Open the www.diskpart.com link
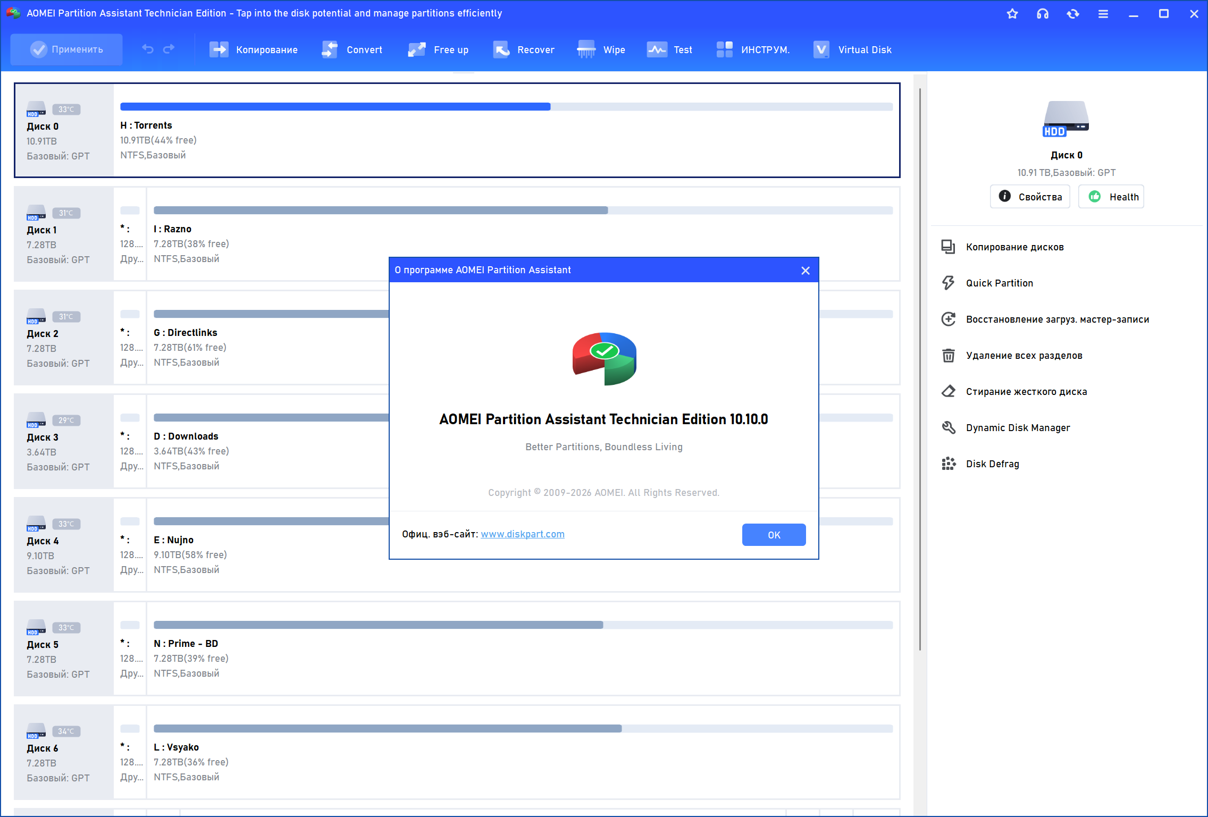Screen dimensions: 1208x817 (523, 534)
